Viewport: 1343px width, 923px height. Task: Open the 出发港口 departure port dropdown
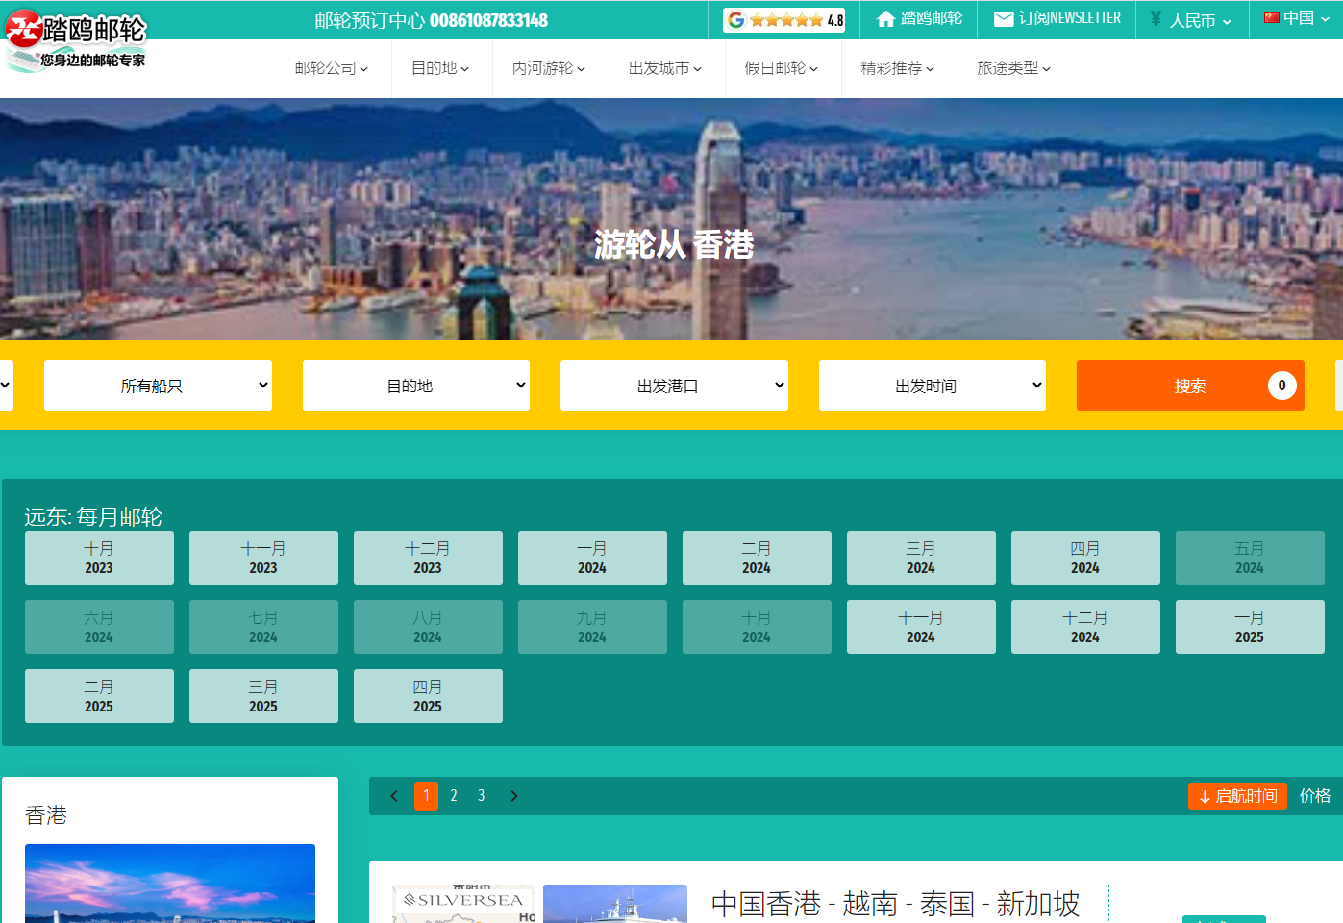tap(674, 386)
